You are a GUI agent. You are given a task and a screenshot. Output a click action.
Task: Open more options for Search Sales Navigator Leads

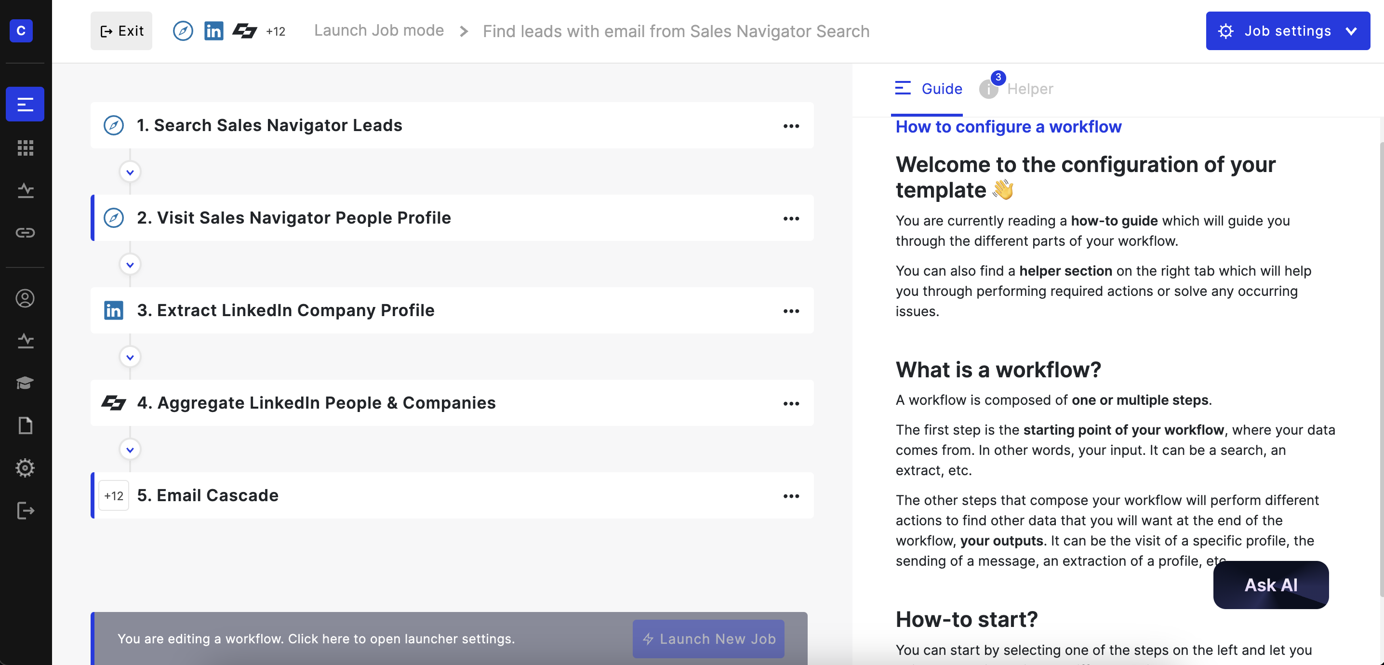791,126
